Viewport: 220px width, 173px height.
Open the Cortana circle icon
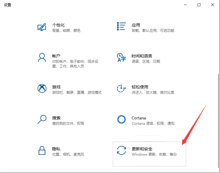click(121, 119)
